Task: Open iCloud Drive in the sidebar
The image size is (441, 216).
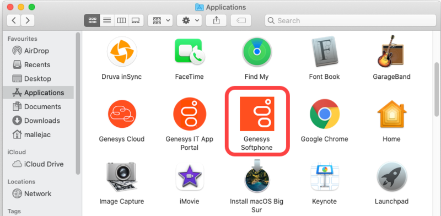Action: point(38,164)
